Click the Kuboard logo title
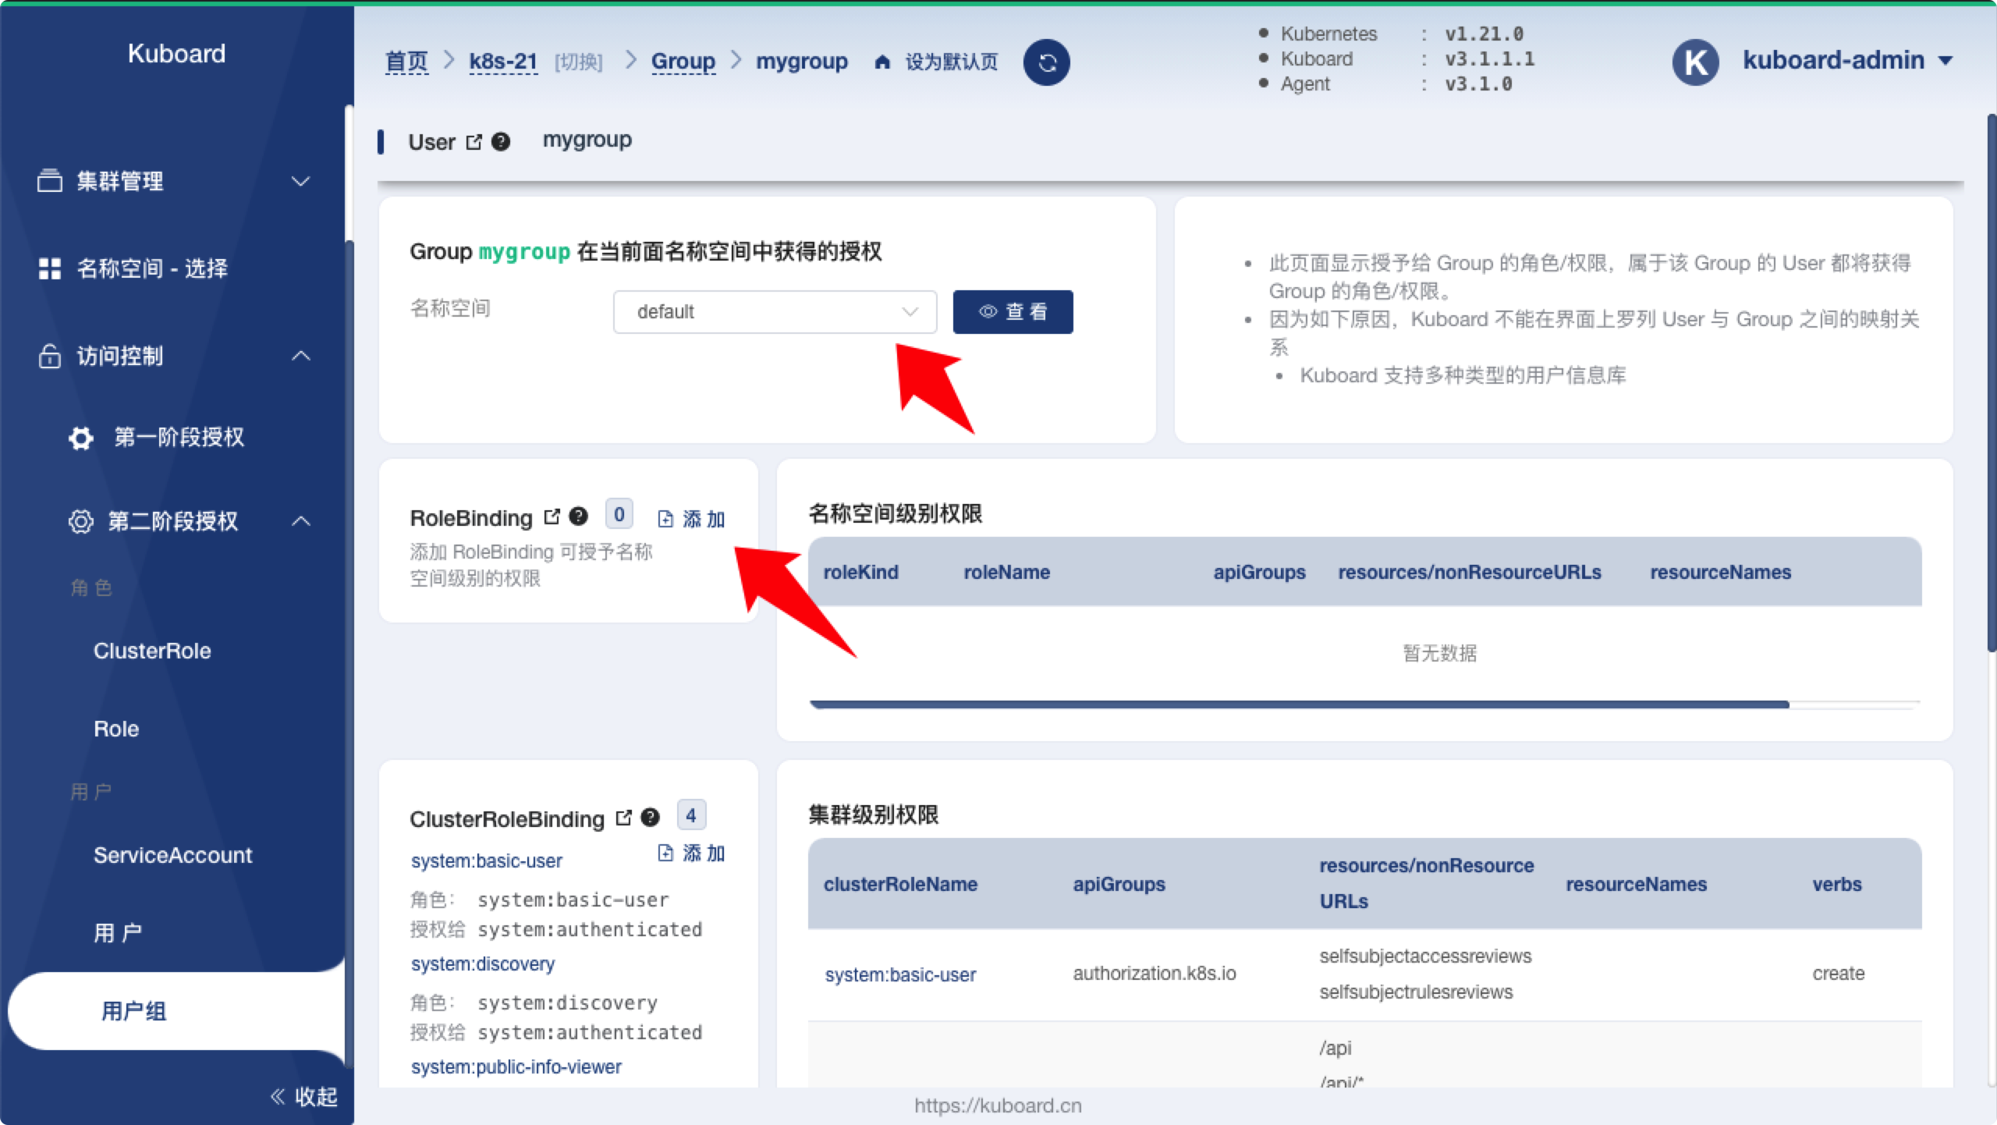 [176, 53]
